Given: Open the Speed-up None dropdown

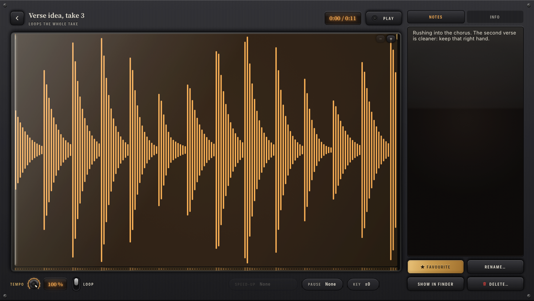Looking at the screenshot, I should pyautogui.click(x=263, y=284).
